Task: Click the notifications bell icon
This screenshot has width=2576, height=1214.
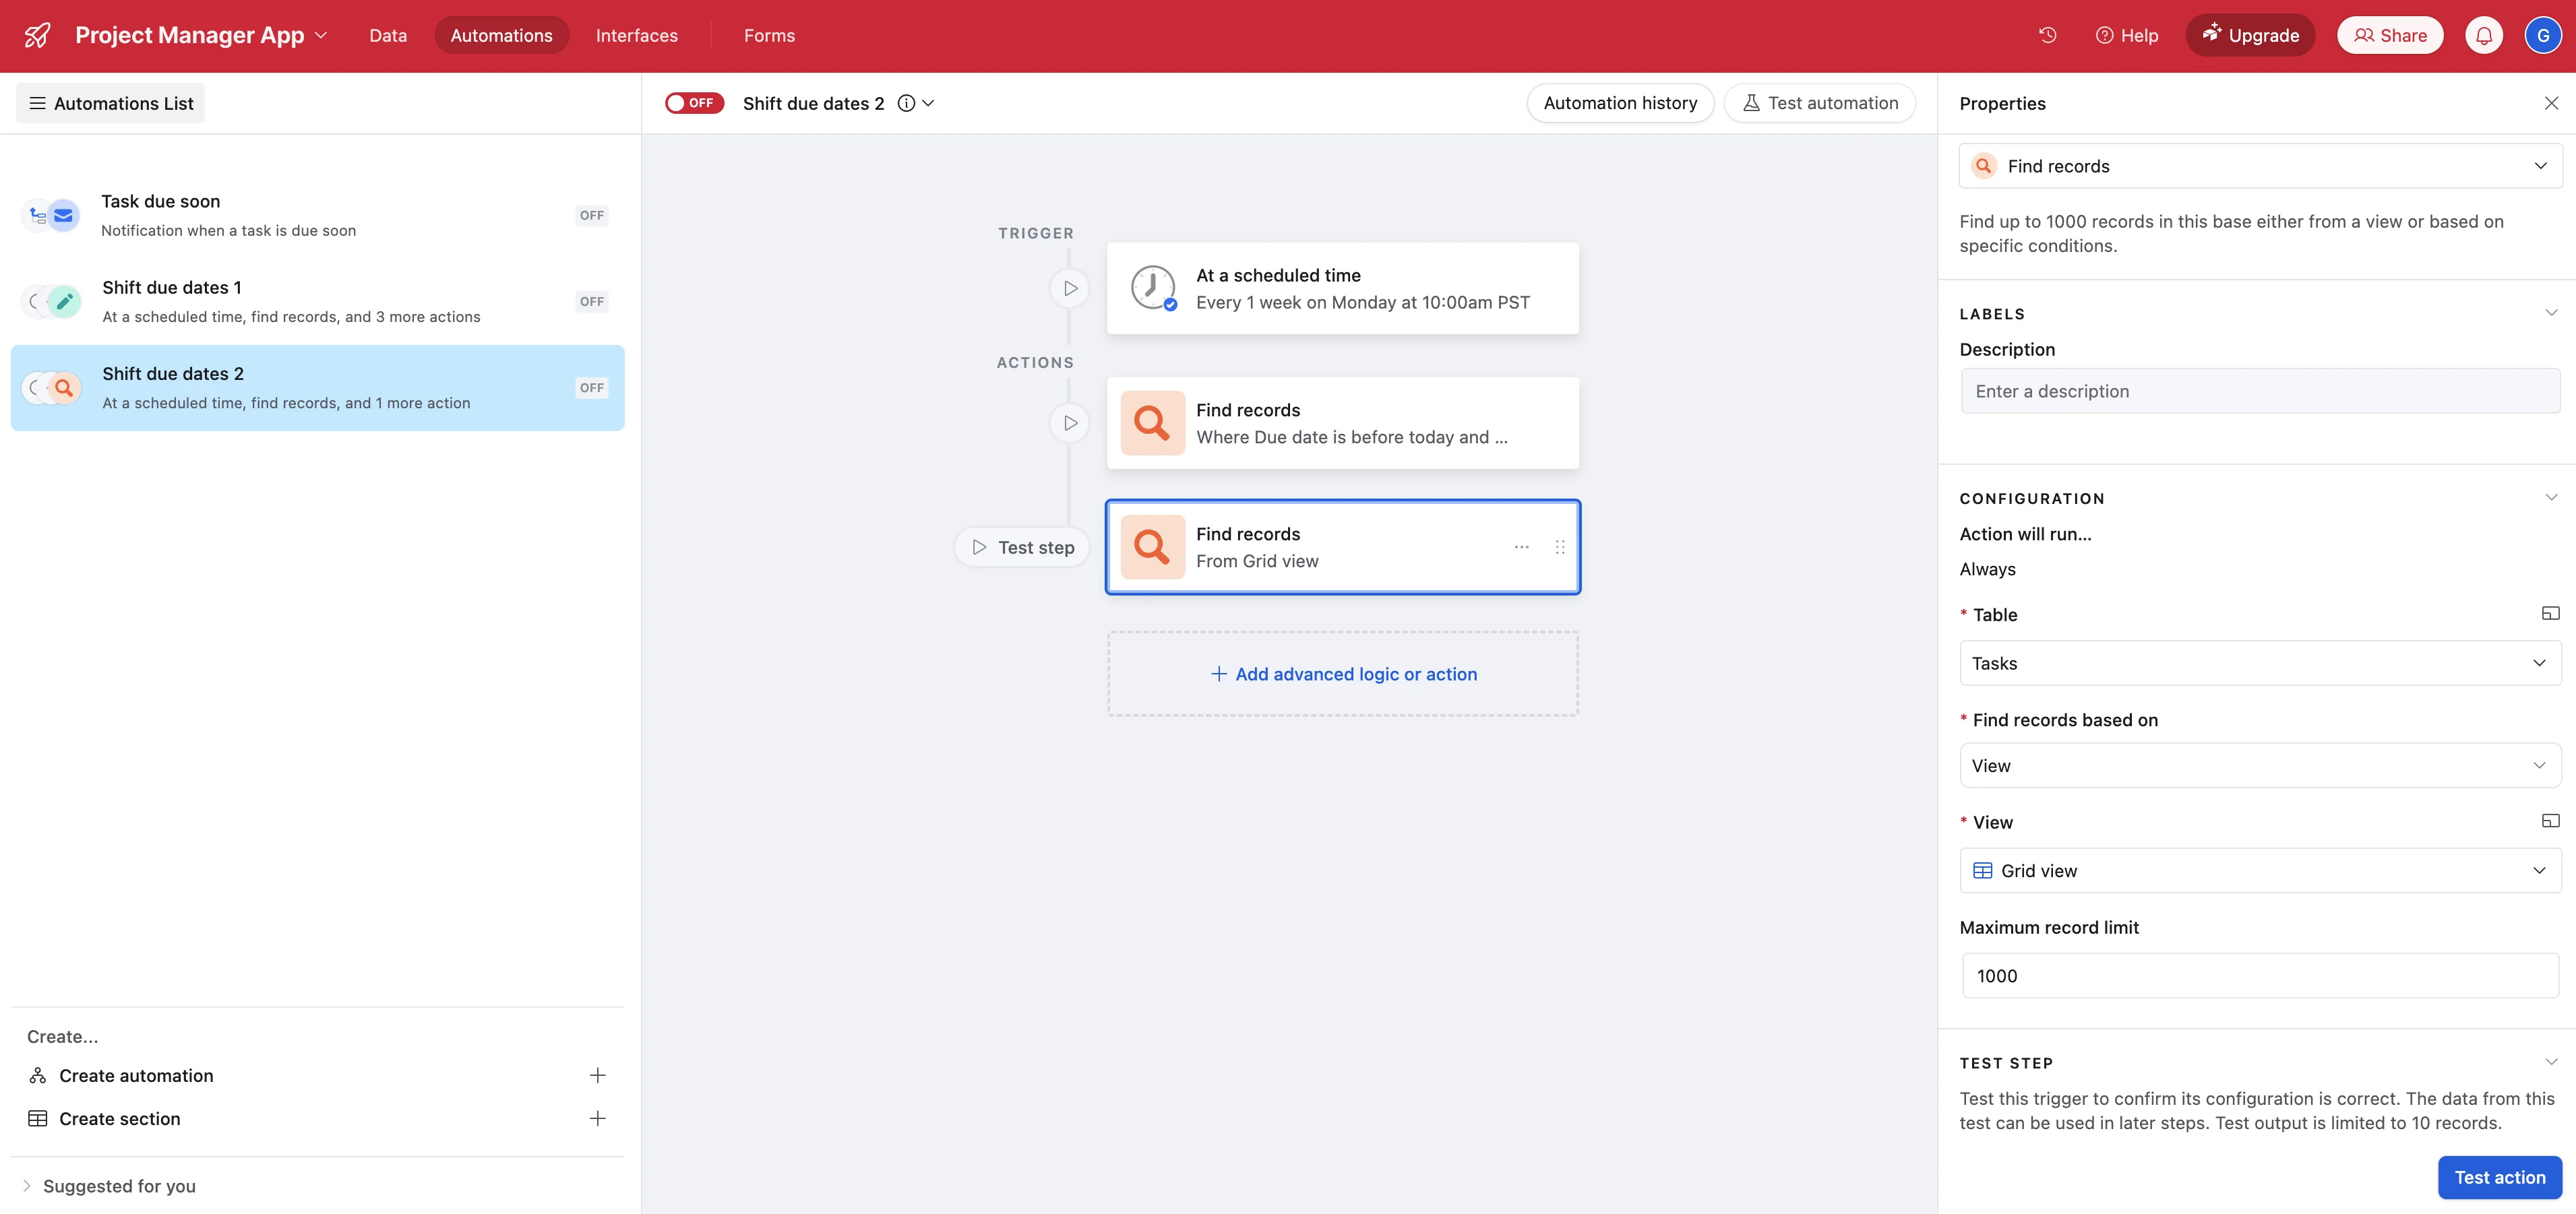Action: 2483,35
